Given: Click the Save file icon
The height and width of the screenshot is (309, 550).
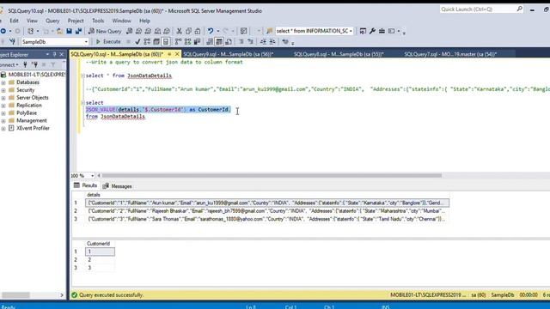Looking at the screenshot, I should 69,31.
